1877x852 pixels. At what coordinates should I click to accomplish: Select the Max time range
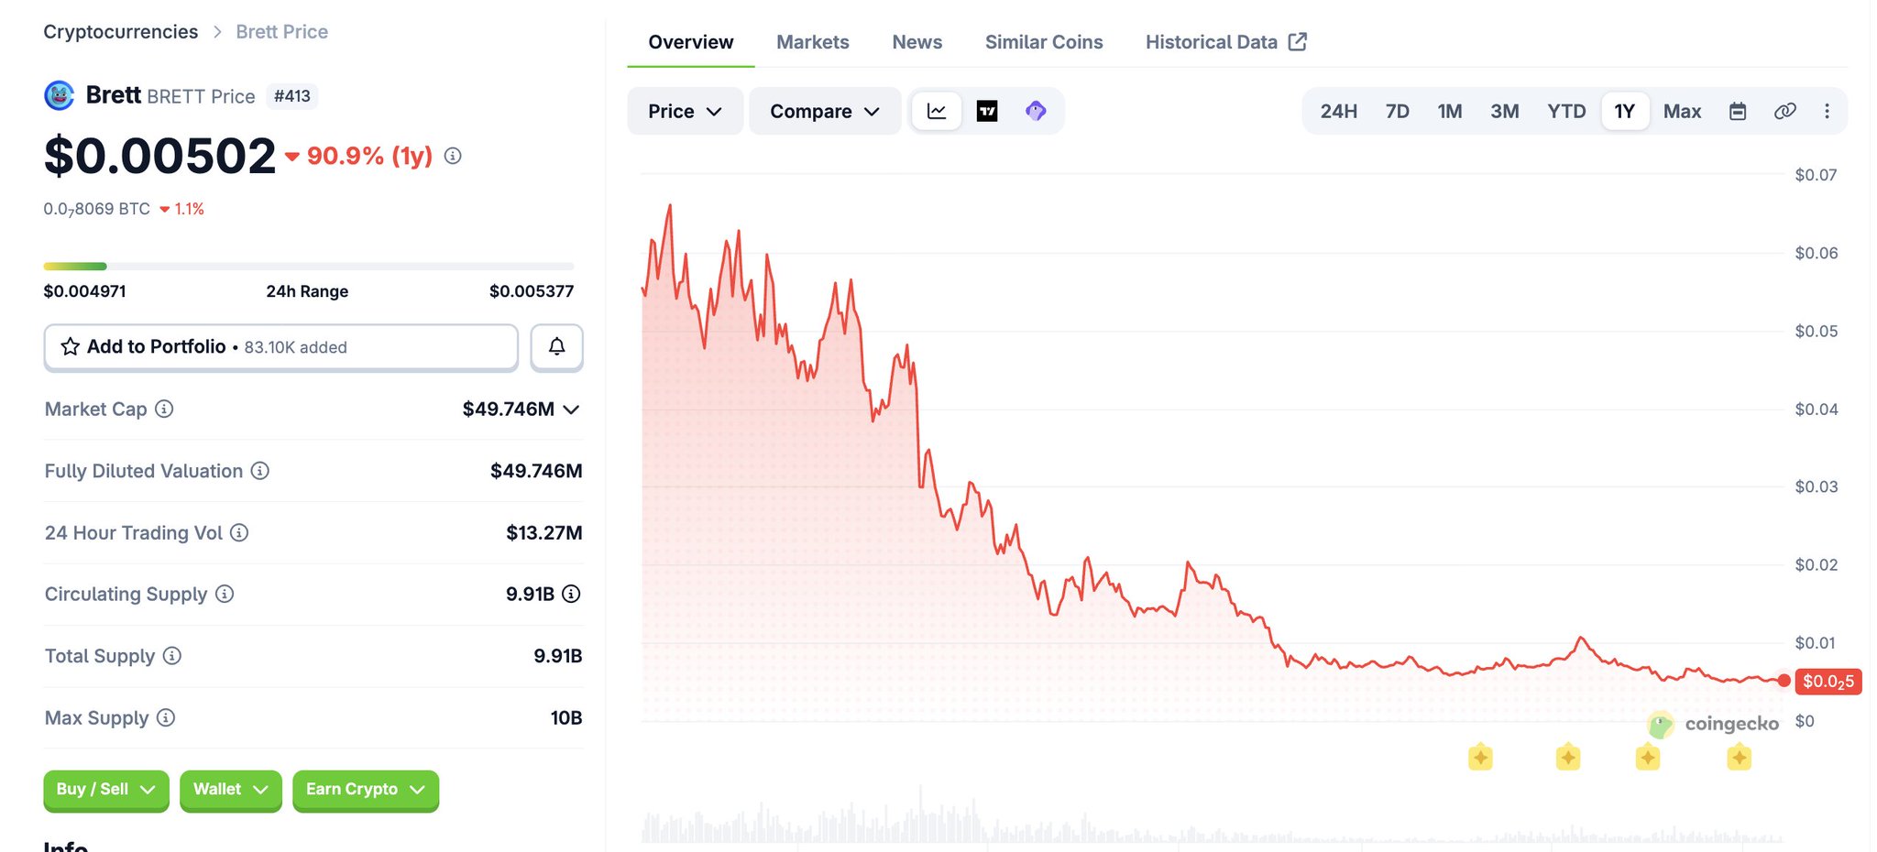click(x=1682, y=111)
